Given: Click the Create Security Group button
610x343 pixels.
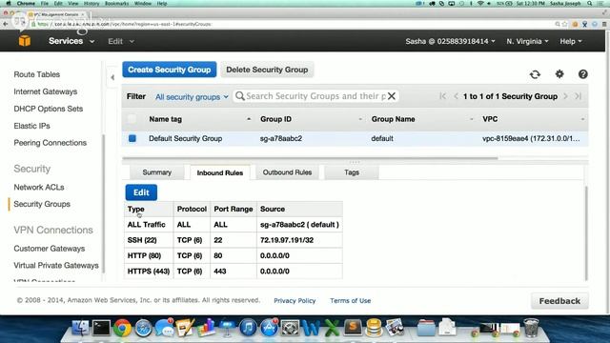Looking at the screenshot, I should (170, 70).
